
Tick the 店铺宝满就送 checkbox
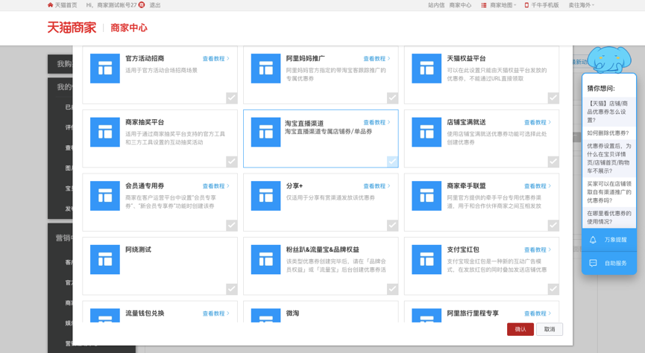(553, 162)
